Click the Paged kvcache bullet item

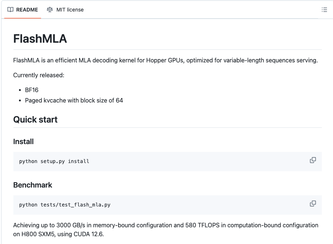pyautogui.click(x=74, y=100)
